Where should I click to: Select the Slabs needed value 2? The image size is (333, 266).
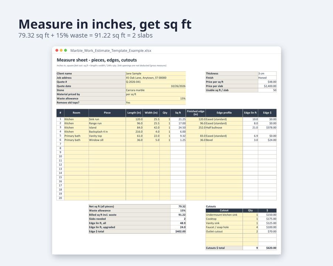pos(178,219)
